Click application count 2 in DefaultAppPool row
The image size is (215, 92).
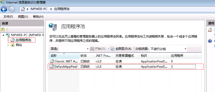pos(172,67)
